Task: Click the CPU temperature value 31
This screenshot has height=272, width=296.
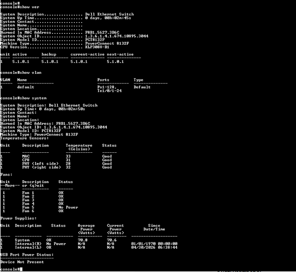Action: pyautogui.click(x=68, y=160)
